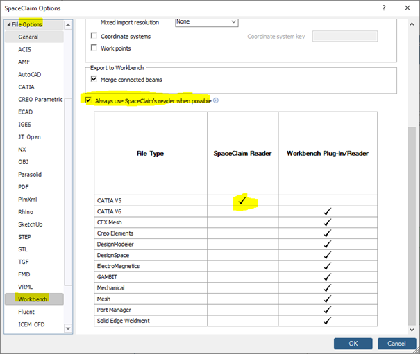Open the General file options page

click(x=28, y=37)
